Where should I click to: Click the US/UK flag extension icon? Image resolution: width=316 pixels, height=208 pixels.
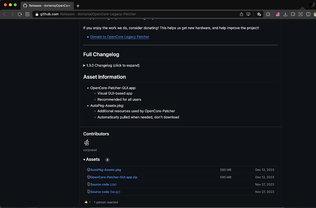point(278,14)
